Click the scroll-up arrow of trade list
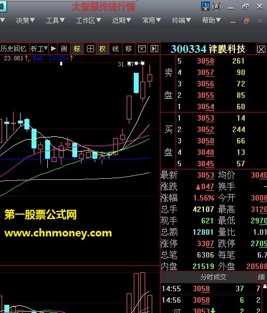267x313 pixels. tap(265, 286)
